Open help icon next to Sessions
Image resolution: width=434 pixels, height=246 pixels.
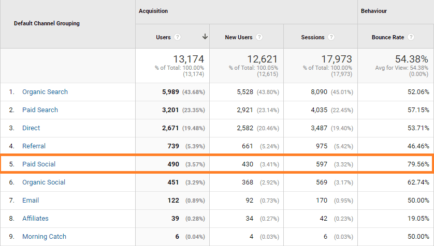(x=331, y=37)
